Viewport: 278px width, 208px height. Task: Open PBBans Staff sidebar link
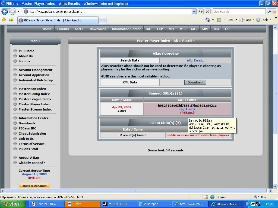[x=28, y=149]
